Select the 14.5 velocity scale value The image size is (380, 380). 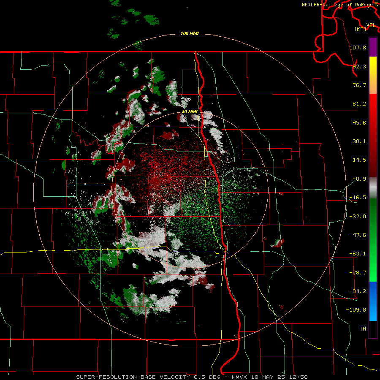[359, 160]
